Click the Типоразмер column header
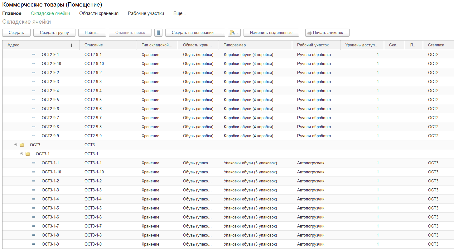This screenshot has height=249, width=454. (x=255, y=45)
